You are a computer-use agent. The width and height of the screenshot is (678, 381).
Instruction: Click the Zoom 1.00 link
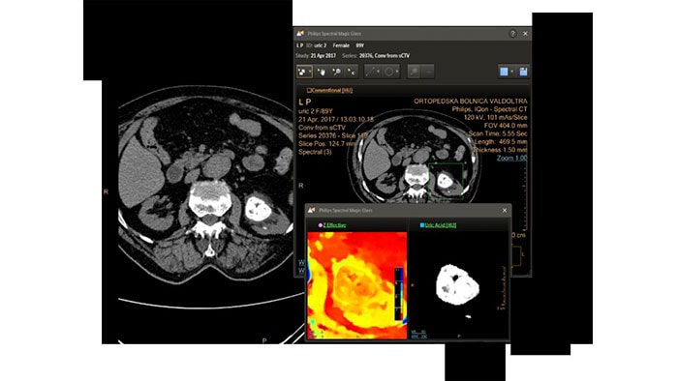tap(512, 159)
